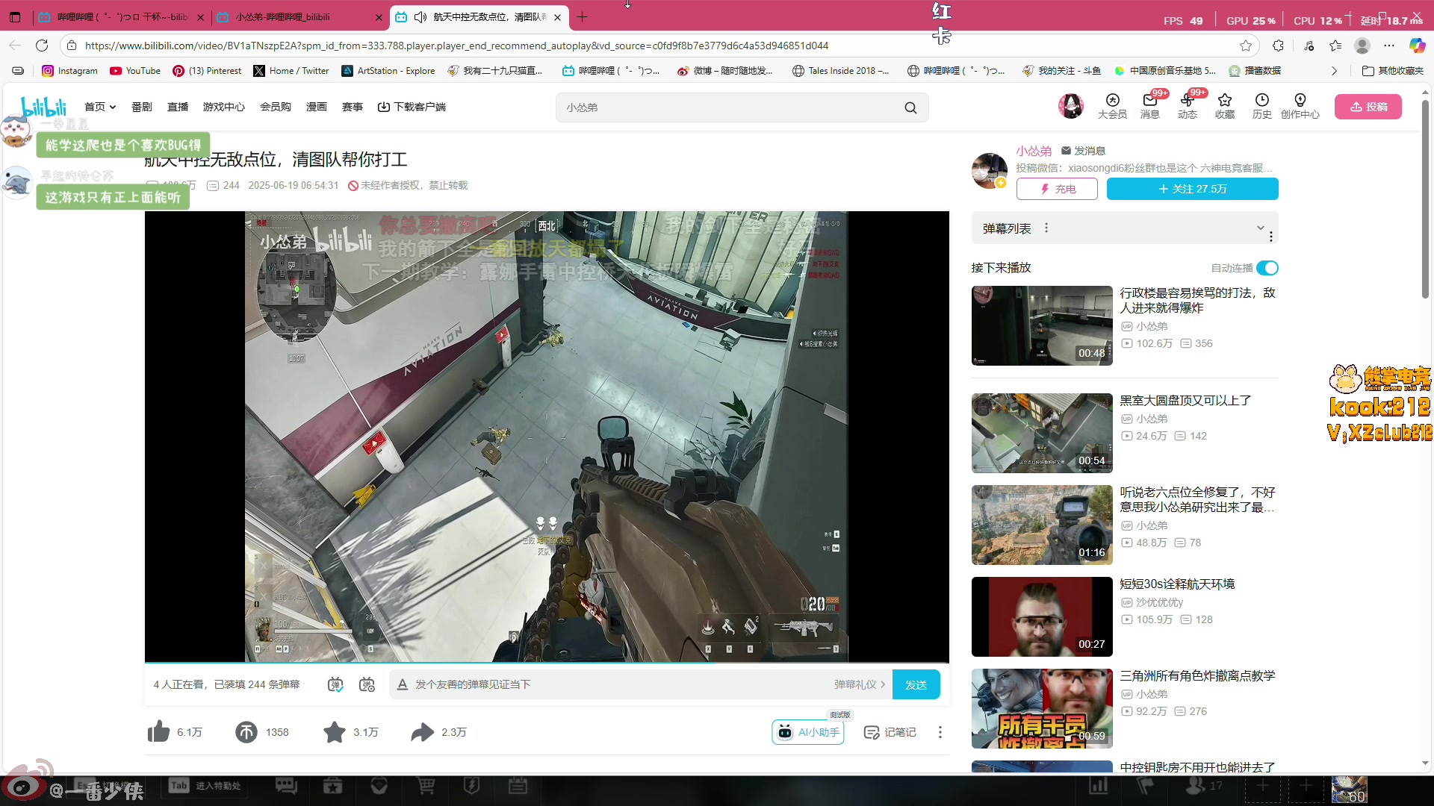Click the bilibili search box

pos(728,107)
